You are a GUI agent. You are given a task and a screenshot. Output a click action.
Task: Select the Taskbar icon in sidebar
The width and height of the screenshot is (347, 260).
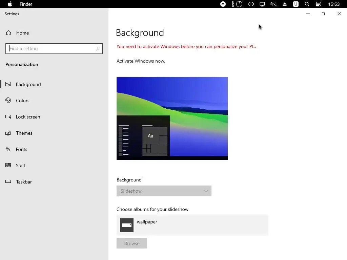click(x=8, y=181)
